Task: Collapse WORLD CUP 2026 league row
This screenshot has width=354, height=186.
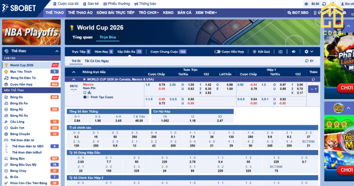Action: tap(74, 80)
